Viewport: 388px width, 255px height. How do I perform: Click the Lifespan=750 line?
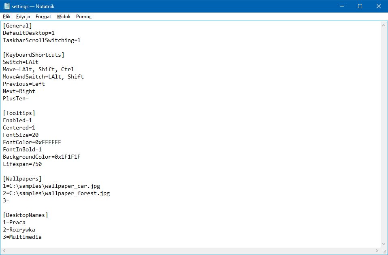22,164
